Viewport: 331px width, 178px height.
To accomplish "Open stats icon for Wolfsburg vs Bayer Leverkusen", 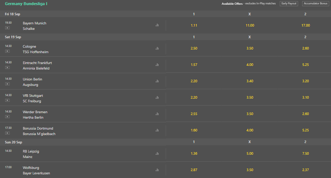I will click(x=157, y=170).
